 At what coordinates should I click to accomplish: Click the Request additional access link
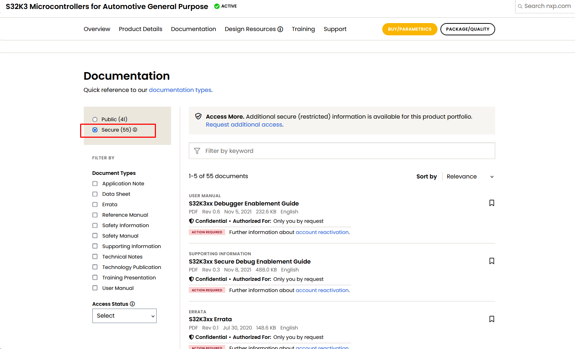[244, 125]
